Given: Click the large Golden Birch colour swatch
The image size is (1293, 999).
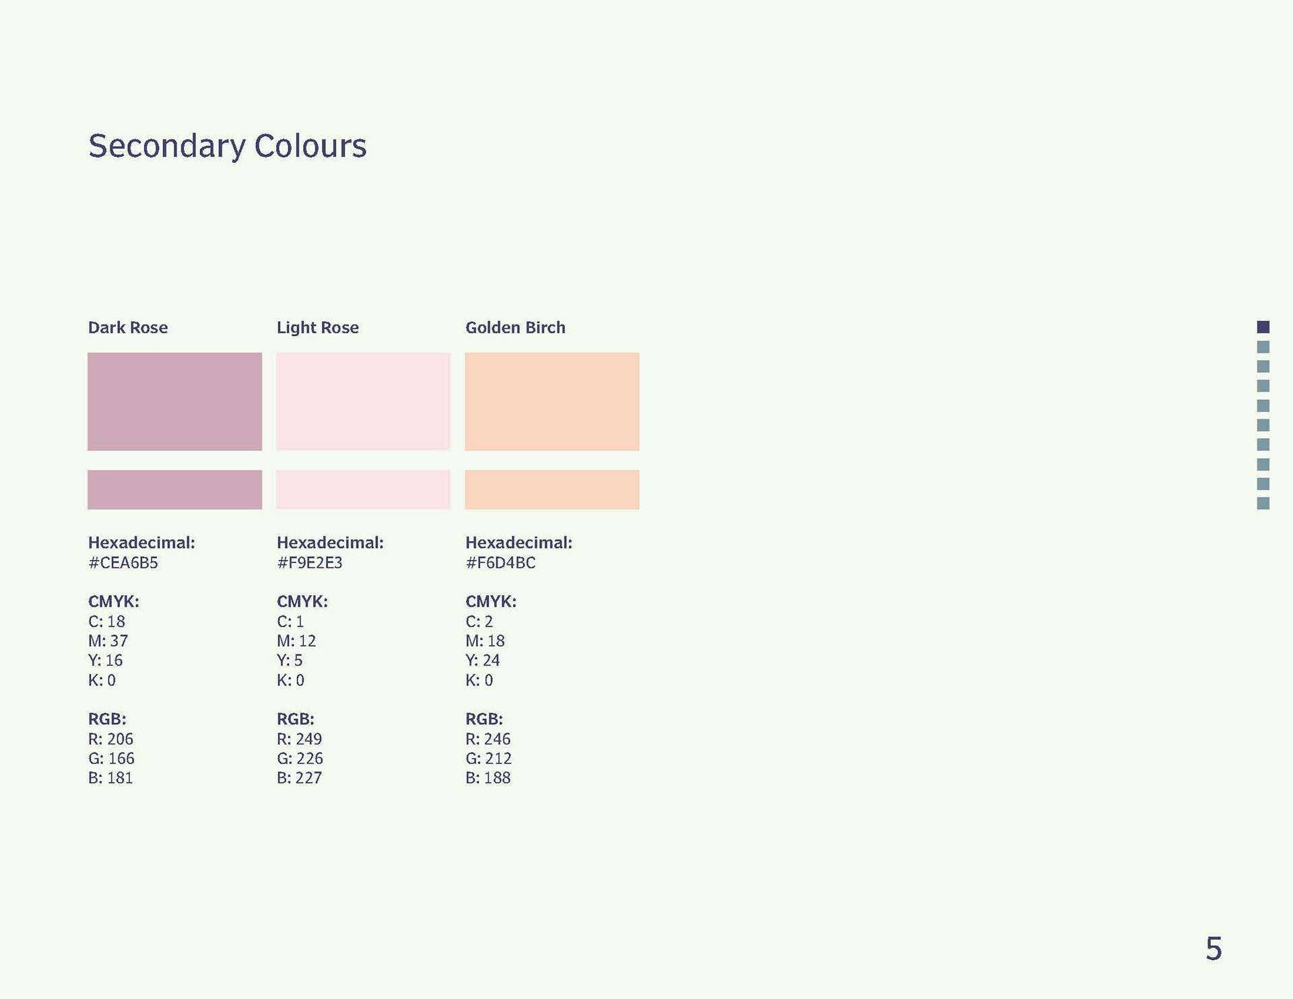Looking at the screenshot, I should point(552,401).
